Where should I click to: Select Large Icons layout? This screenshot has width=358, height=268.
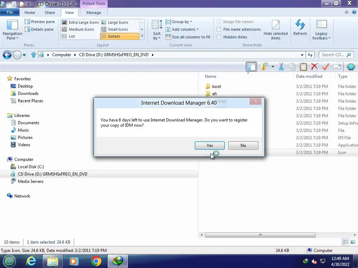(x=115, y=22)
